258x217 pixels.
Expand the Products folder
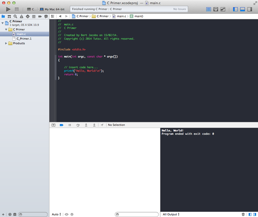(x=6, y=43)
